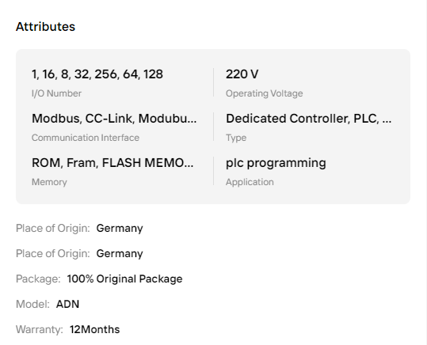Viewport: 427px width, 345px height.
Task: Click the Type attribute label
Action: point(236,138)
